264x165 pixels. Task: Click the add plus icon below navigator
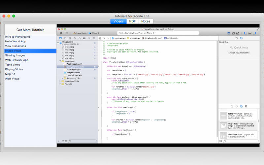pos(59,141)
